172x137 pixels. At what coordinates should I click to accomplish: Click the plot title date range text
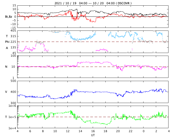coord(93,3)
